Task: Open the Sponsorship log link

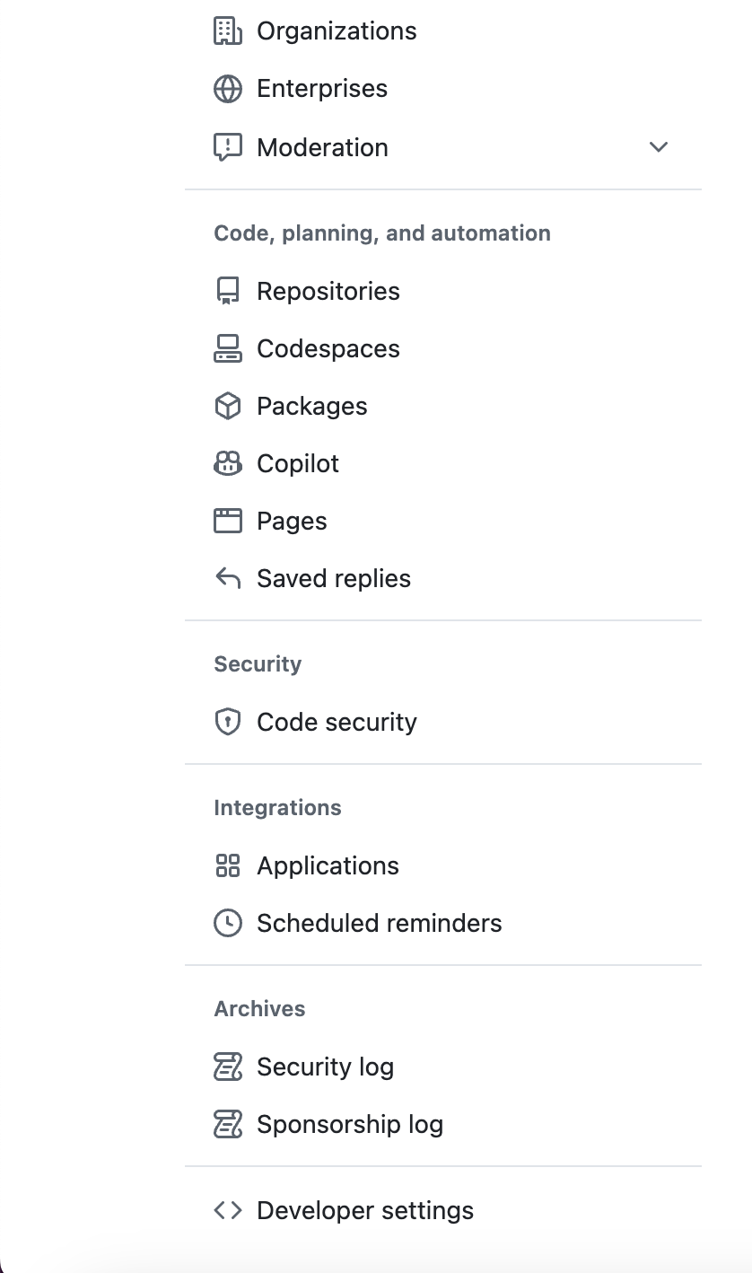Action: (x=349, y=1124)
